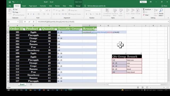Switch to the Formulas tab
Screen dimensions: 170x96
point(43,6)
